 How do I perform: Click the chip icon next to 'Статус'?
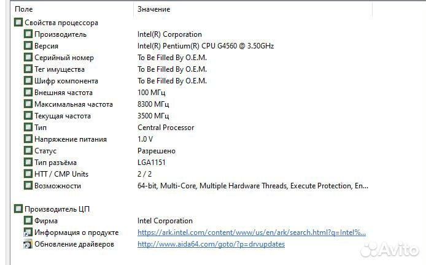click(28, 150)
